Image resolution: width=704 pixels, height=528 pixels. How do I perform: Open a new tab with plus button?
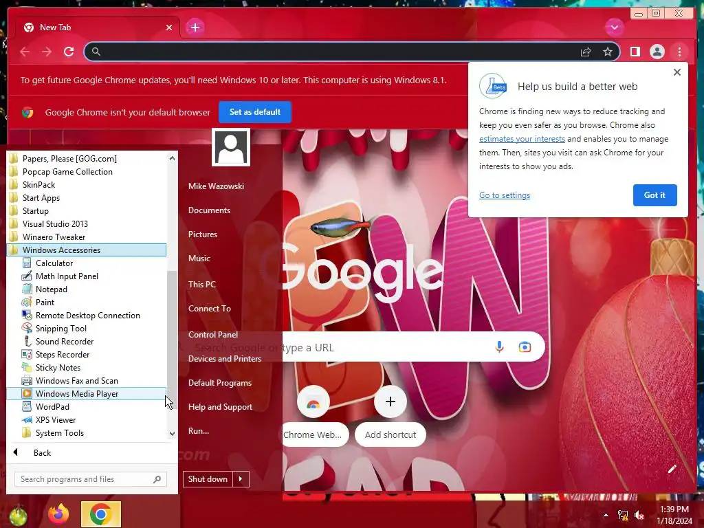coord(195,27)
